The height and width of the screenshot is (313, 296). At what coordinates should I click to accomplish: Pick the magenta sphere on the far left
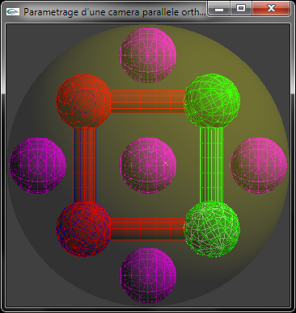(x=38, y=165)
